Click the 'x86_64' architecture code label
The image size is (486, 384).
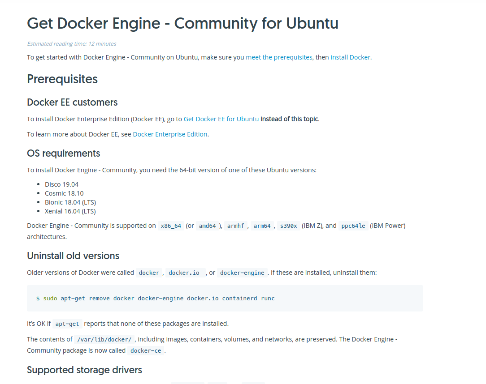tap(171, 226)
